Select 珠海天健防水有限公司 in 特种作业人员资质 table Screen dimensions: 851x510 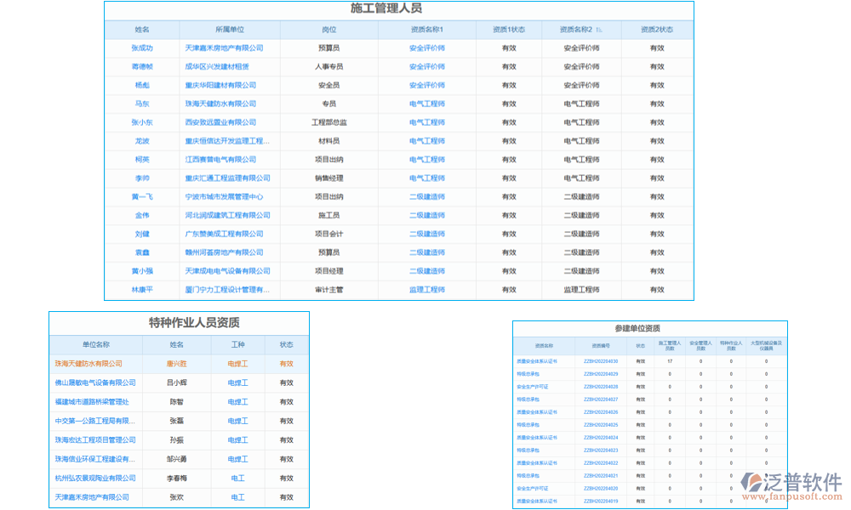pos(90,364)
